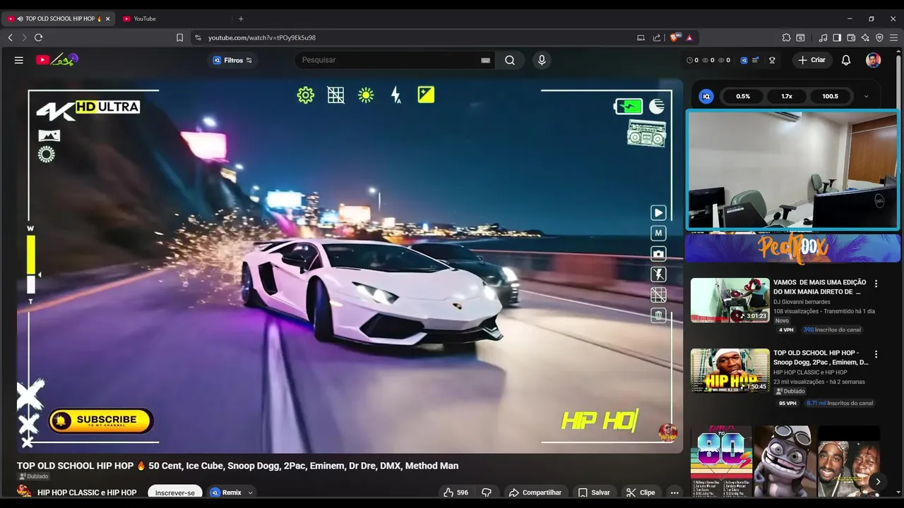The width and height of the screenshot is (904, 508).
Task: Click the vidIQ IQ logo in side panel
Action: [x=706, y=97]
